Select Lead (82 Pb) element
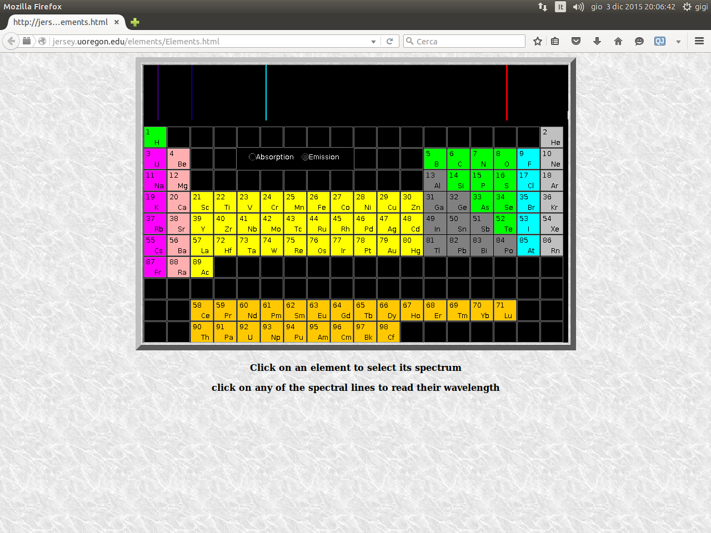 (459, 245)
